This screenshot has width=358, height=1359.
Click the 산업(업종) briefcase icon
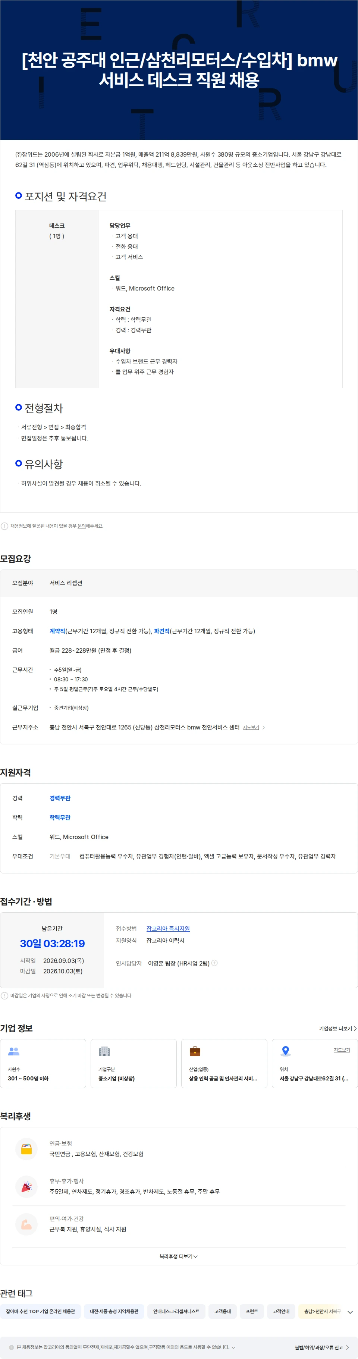pyautogui.click(x=195, y=1051)
